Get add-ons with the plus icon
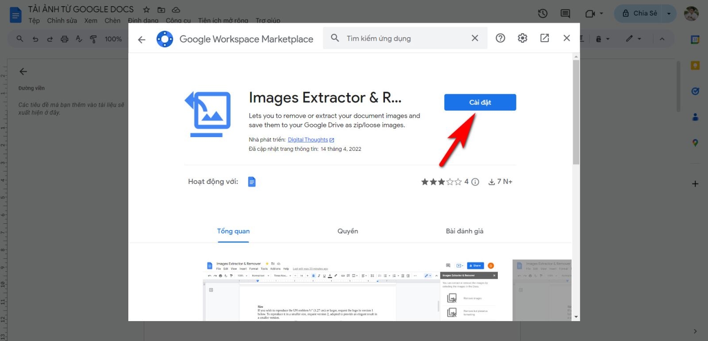 click(695, 184)
